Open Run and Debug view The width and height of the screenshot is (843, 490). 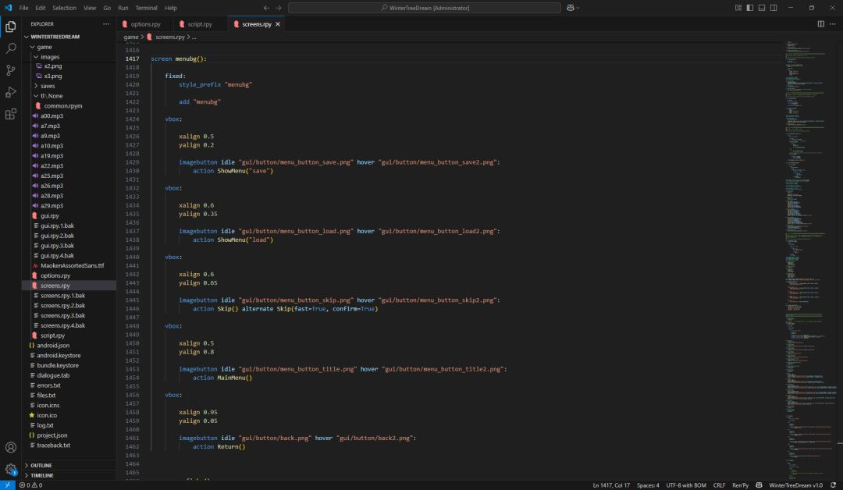pos(11,92)
